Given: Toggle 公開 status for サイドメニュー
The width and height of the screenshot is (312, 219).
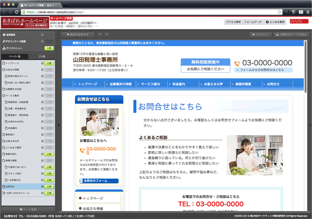Looking at the screenshot, I should tap(49, 48).
